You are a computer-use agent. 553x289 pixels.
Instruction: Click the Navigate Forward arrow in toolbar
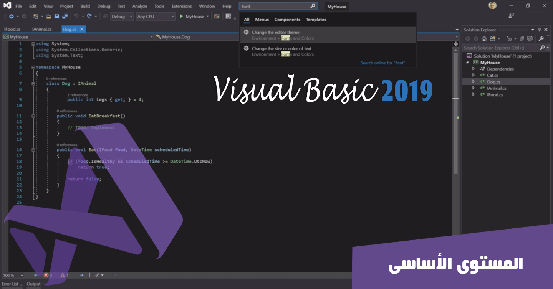24,17
